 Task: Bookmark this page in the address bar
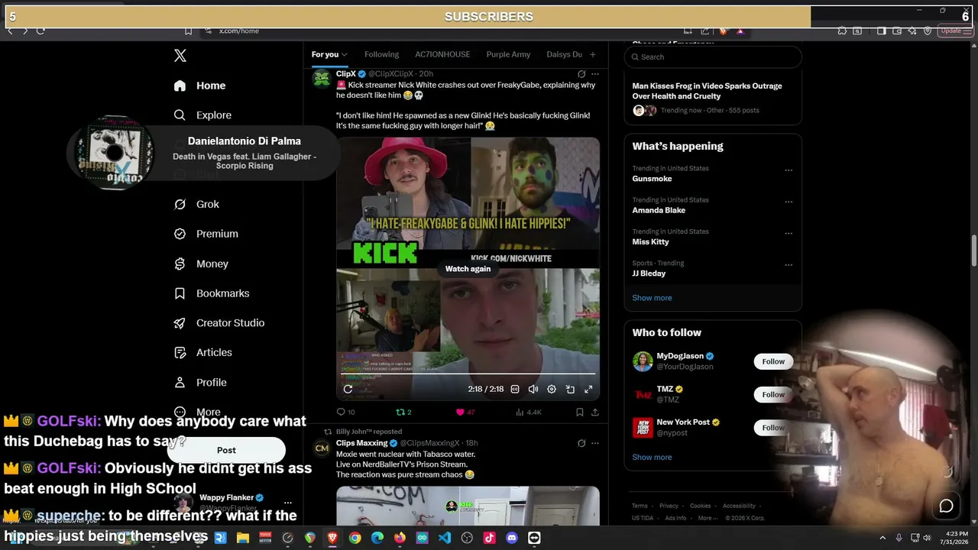tap(188, 31)
